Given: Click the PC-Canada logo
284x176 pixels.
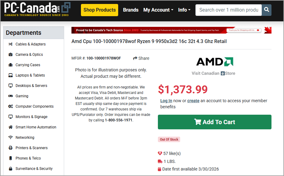Looking at the screenshot, I should [x=37, y=10].
